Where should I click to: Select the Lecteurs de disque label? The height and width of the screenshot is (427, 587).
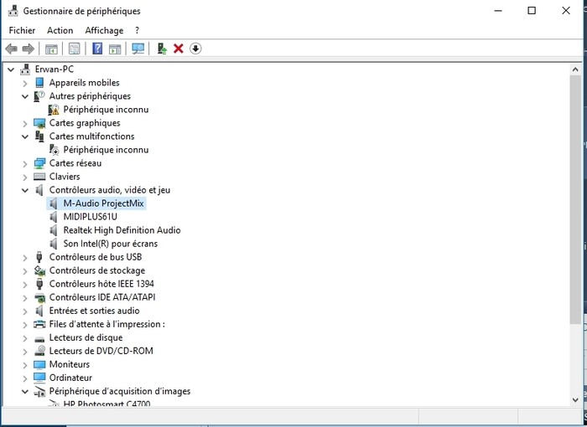pyautogui.click(x=86, y=337)
